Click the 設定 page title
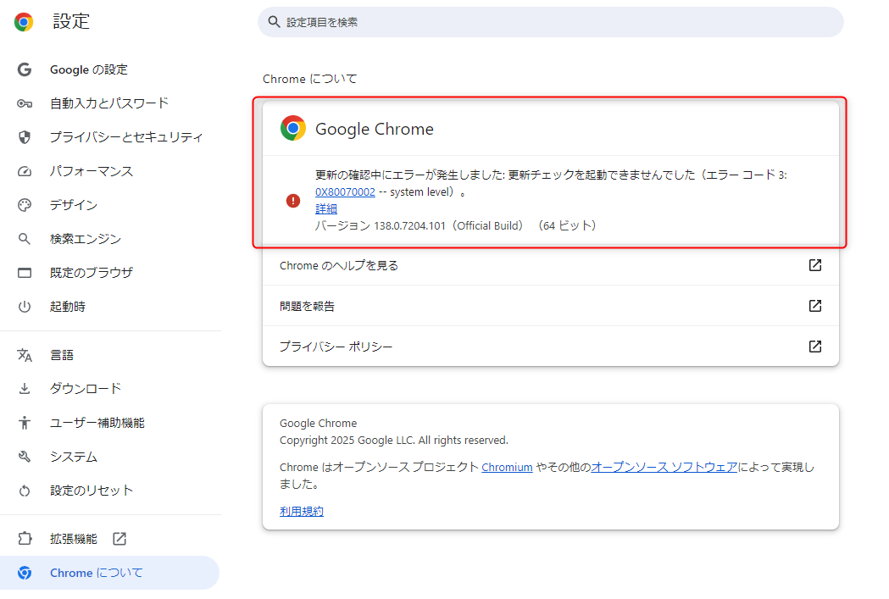The width and height of the screenshot is (889, 599). (71, 21)
